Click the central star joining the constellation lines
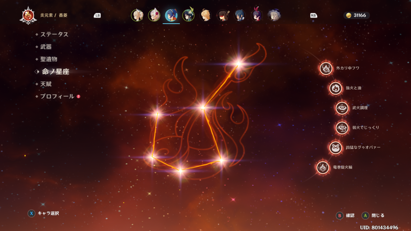The width and height of the screenshot is (411, 231). pos(203,107)
